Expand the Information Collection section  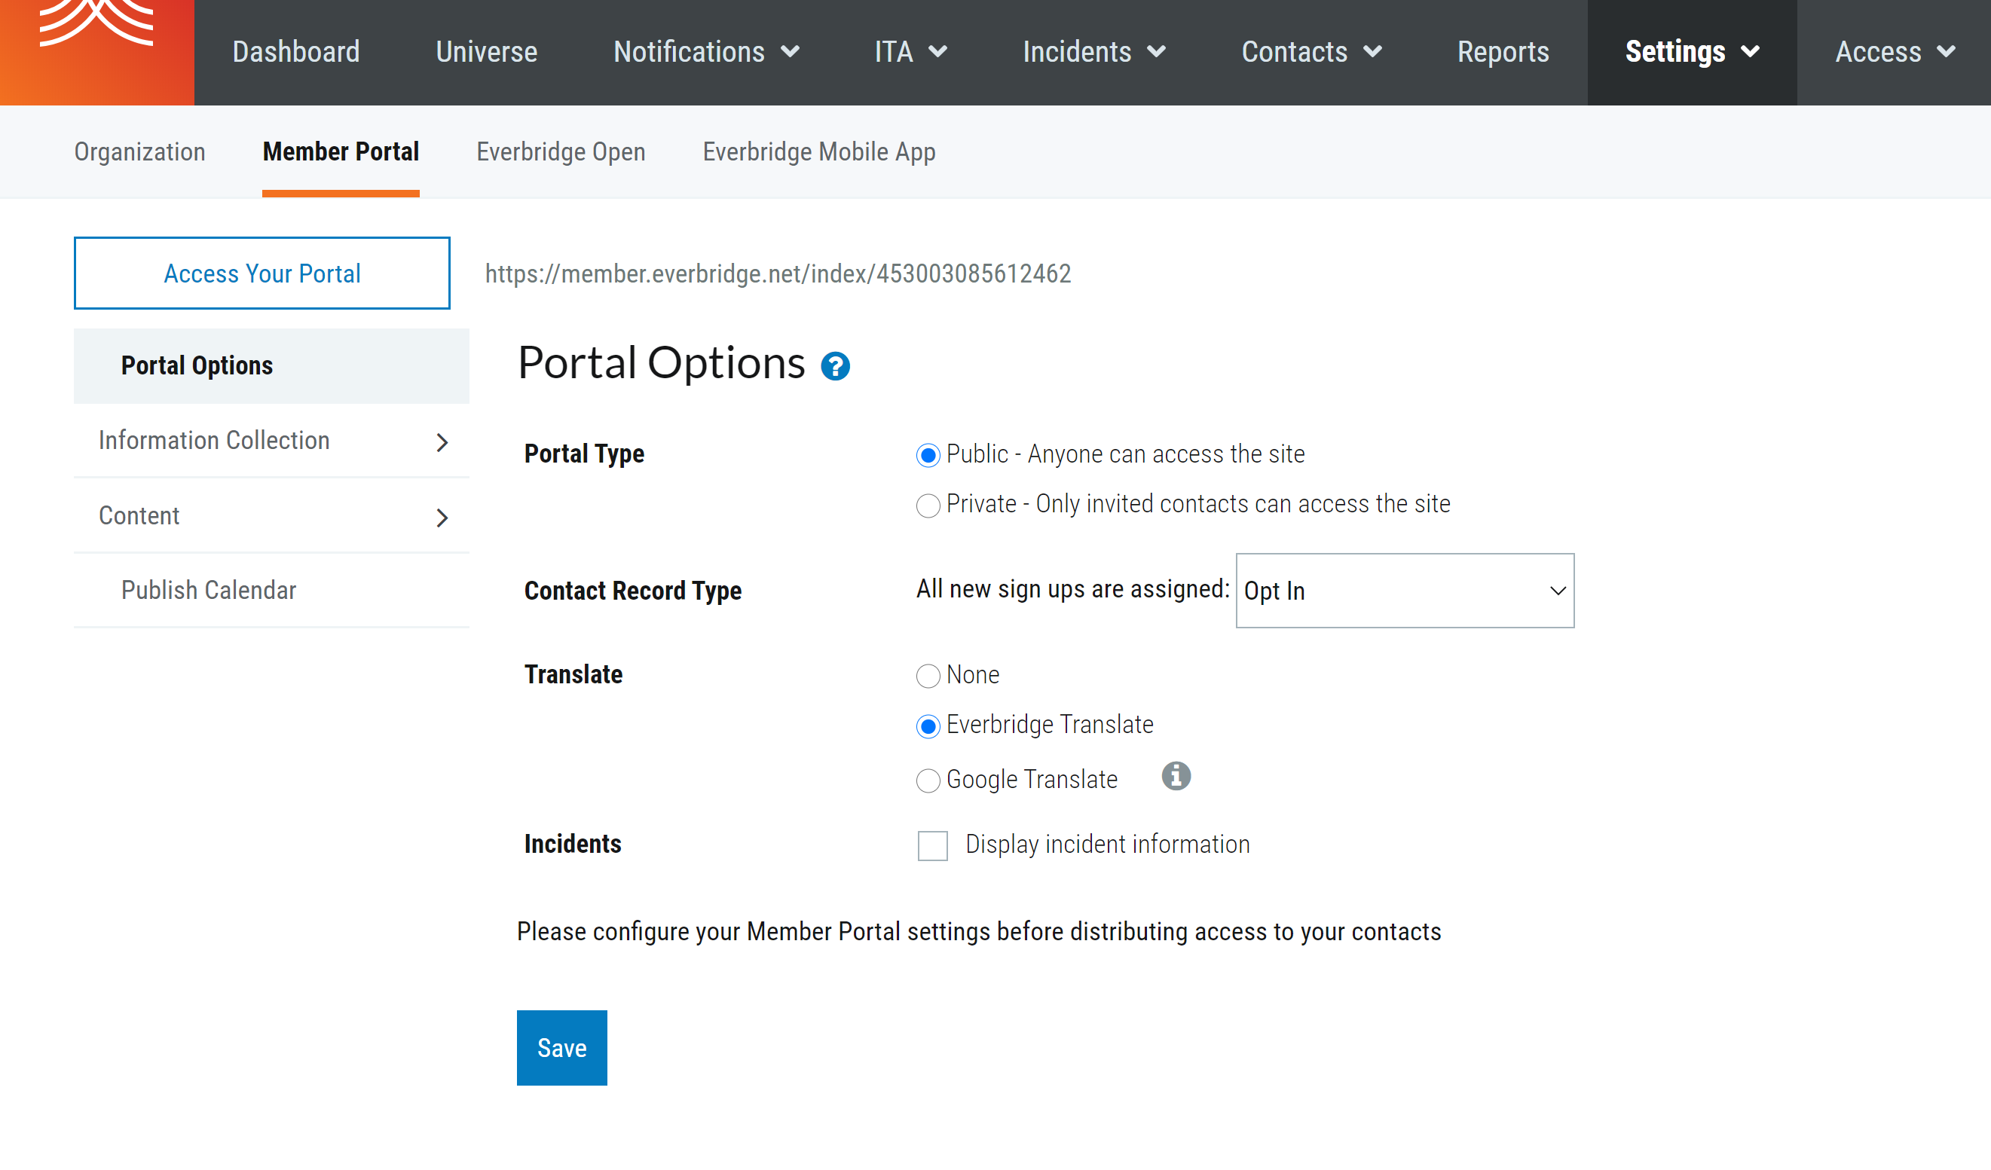point(271,441)
